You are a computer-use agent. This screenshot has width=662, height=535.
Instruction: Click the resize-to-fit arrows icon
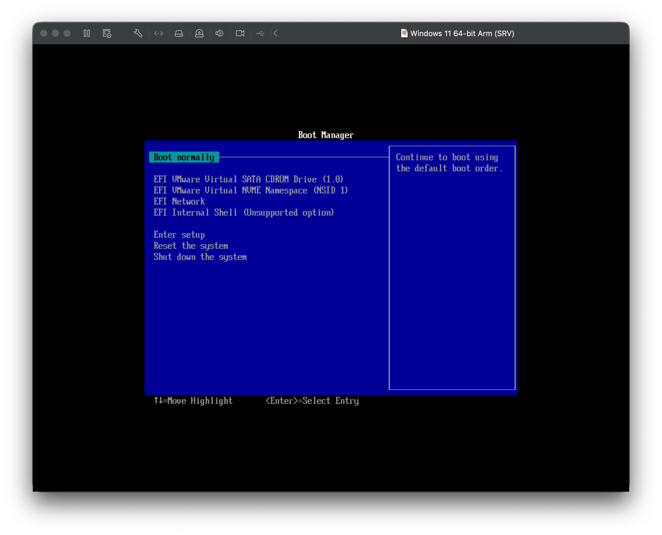pyautogui.click(x=159, y=33)
